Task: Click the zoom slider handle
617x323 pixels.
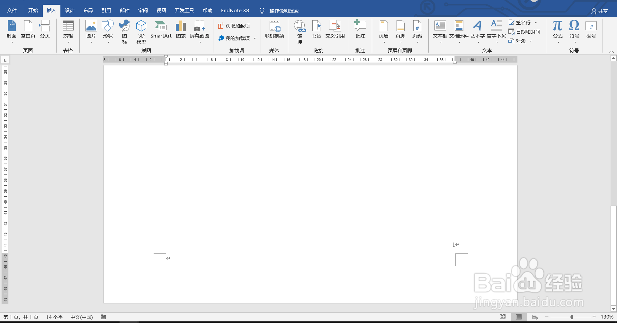Action: click(572, 317)
